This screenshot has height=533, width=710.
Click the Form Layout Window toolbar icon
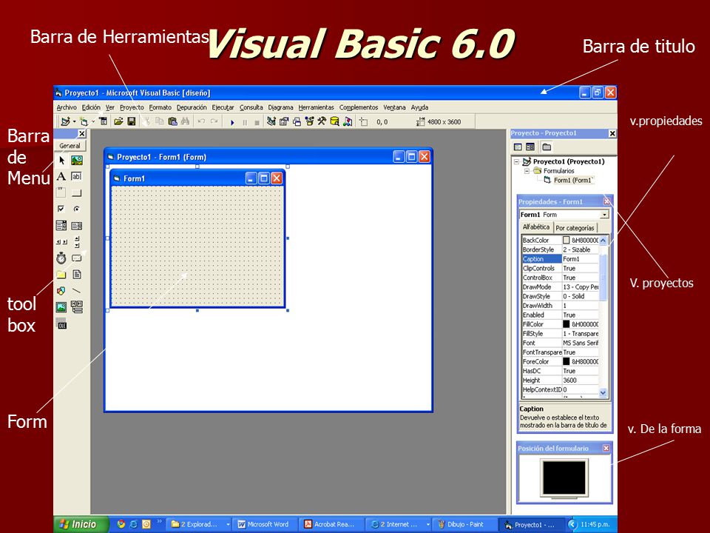coord(297,121)
